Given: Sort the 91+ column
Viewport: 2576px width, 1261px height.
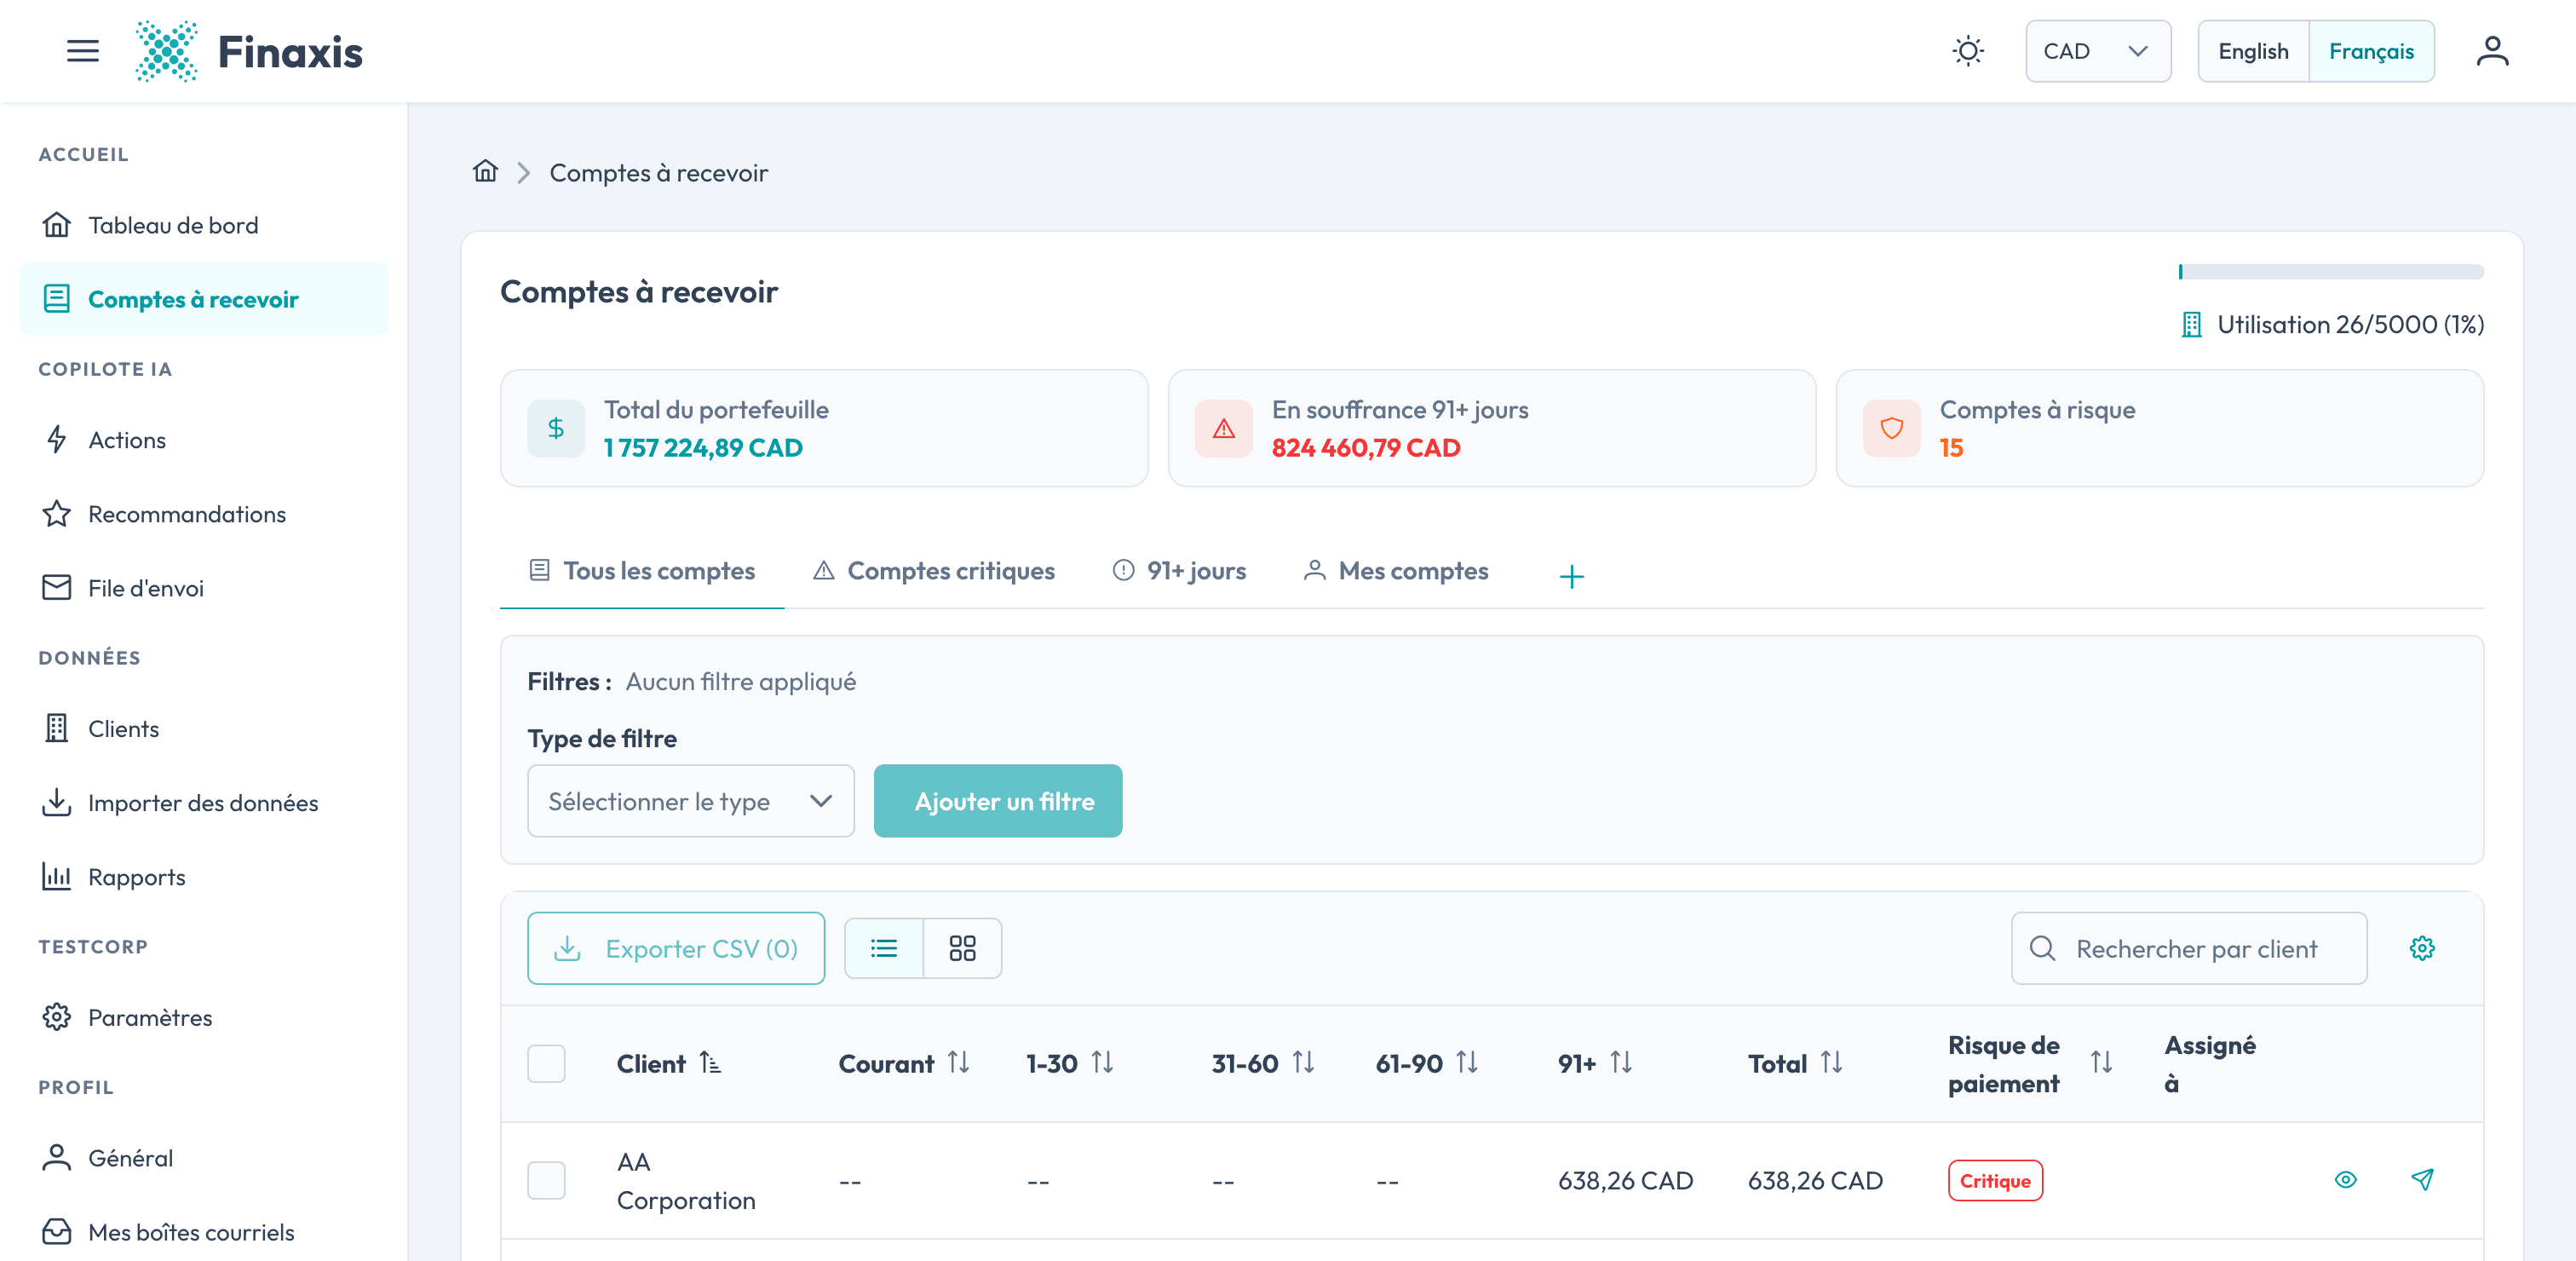Looking at the screenshot, I should click(1620, 1062).
